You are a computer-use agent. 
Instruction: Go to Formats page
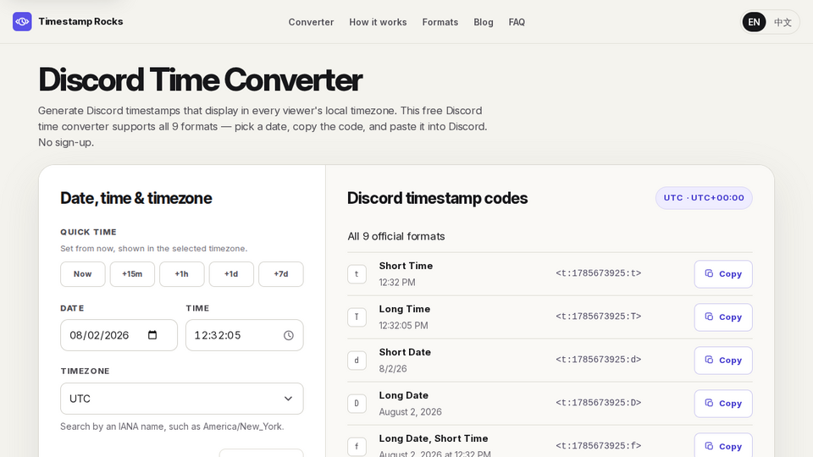[440, 22]
